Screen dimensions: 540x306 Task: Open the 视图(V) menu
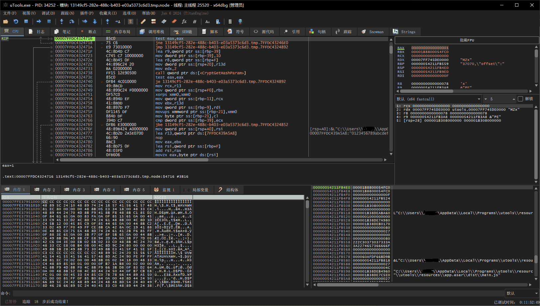[29, 13]
